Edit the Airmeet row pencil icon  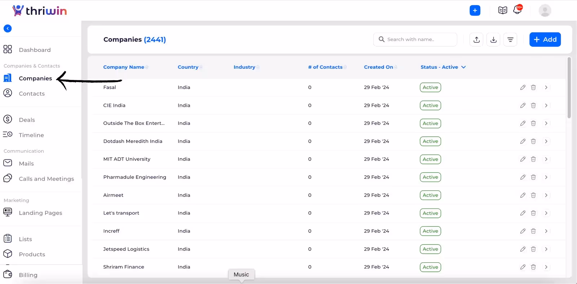(523, 195)
